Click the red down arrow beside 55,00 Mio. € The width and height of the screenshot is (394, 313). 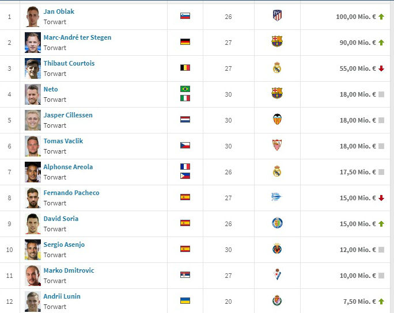pos(381,68)
